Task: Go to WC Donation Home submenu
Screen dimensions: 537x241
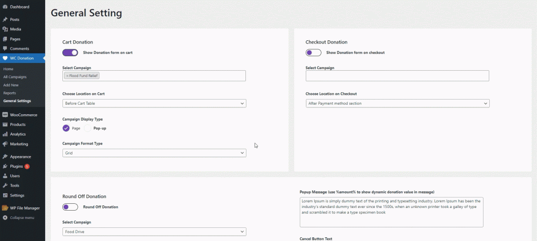Action: pyautogui.click(x=8, y=69)
